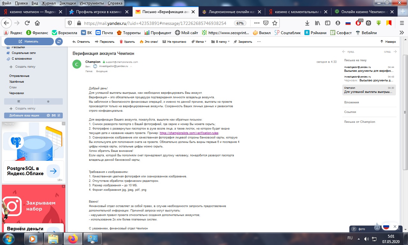Viewport: 408px width, 245px height.
Task: Open the Торренты bookmark
Action: point(129,33)
